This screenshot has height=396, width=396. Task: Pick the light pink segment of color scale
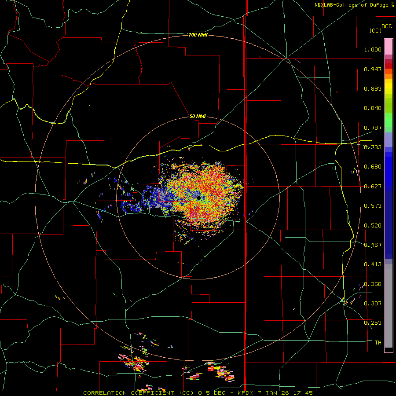tap(389, 47)
